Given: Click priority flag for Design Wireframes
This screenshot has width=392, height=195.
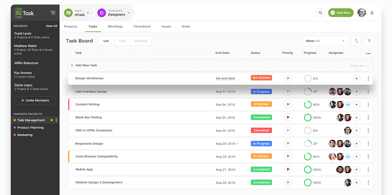Looking at the screenshot, I should pos(288,78).
